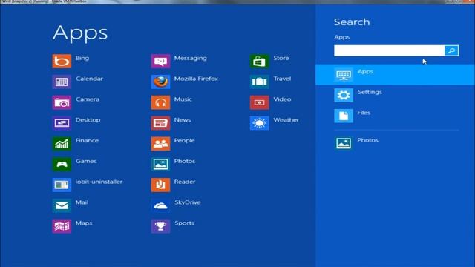Open the Mozilla Firefox icon
Image resolution: width=475 pixels, height=267 pixels.
160,82
